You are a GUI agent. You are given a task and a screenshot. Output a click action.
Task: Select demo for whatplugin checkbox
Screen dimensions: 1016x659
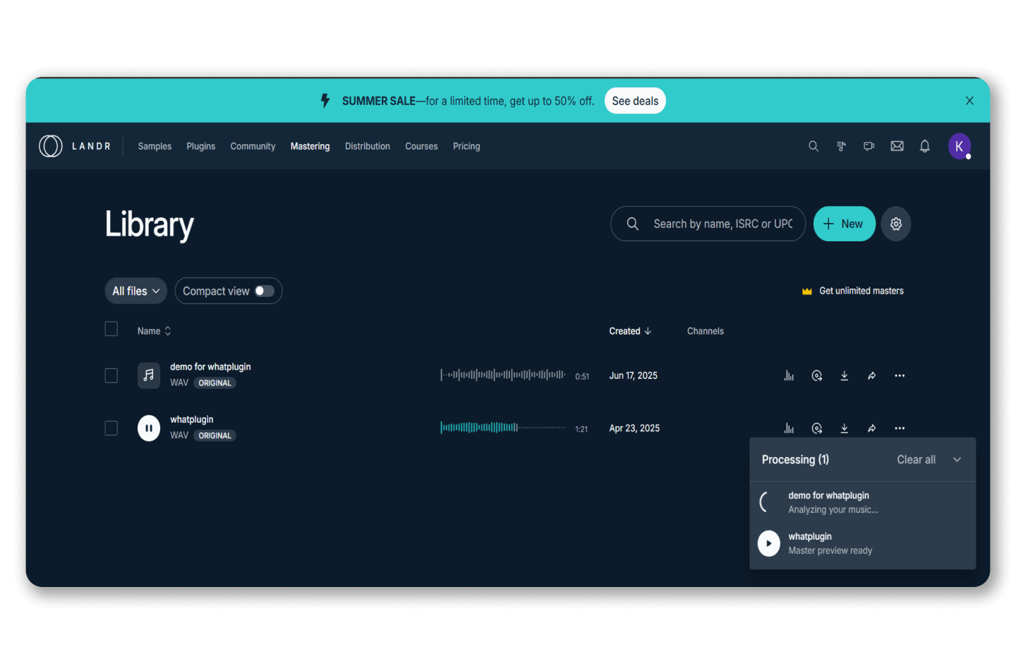coord(111,375)
